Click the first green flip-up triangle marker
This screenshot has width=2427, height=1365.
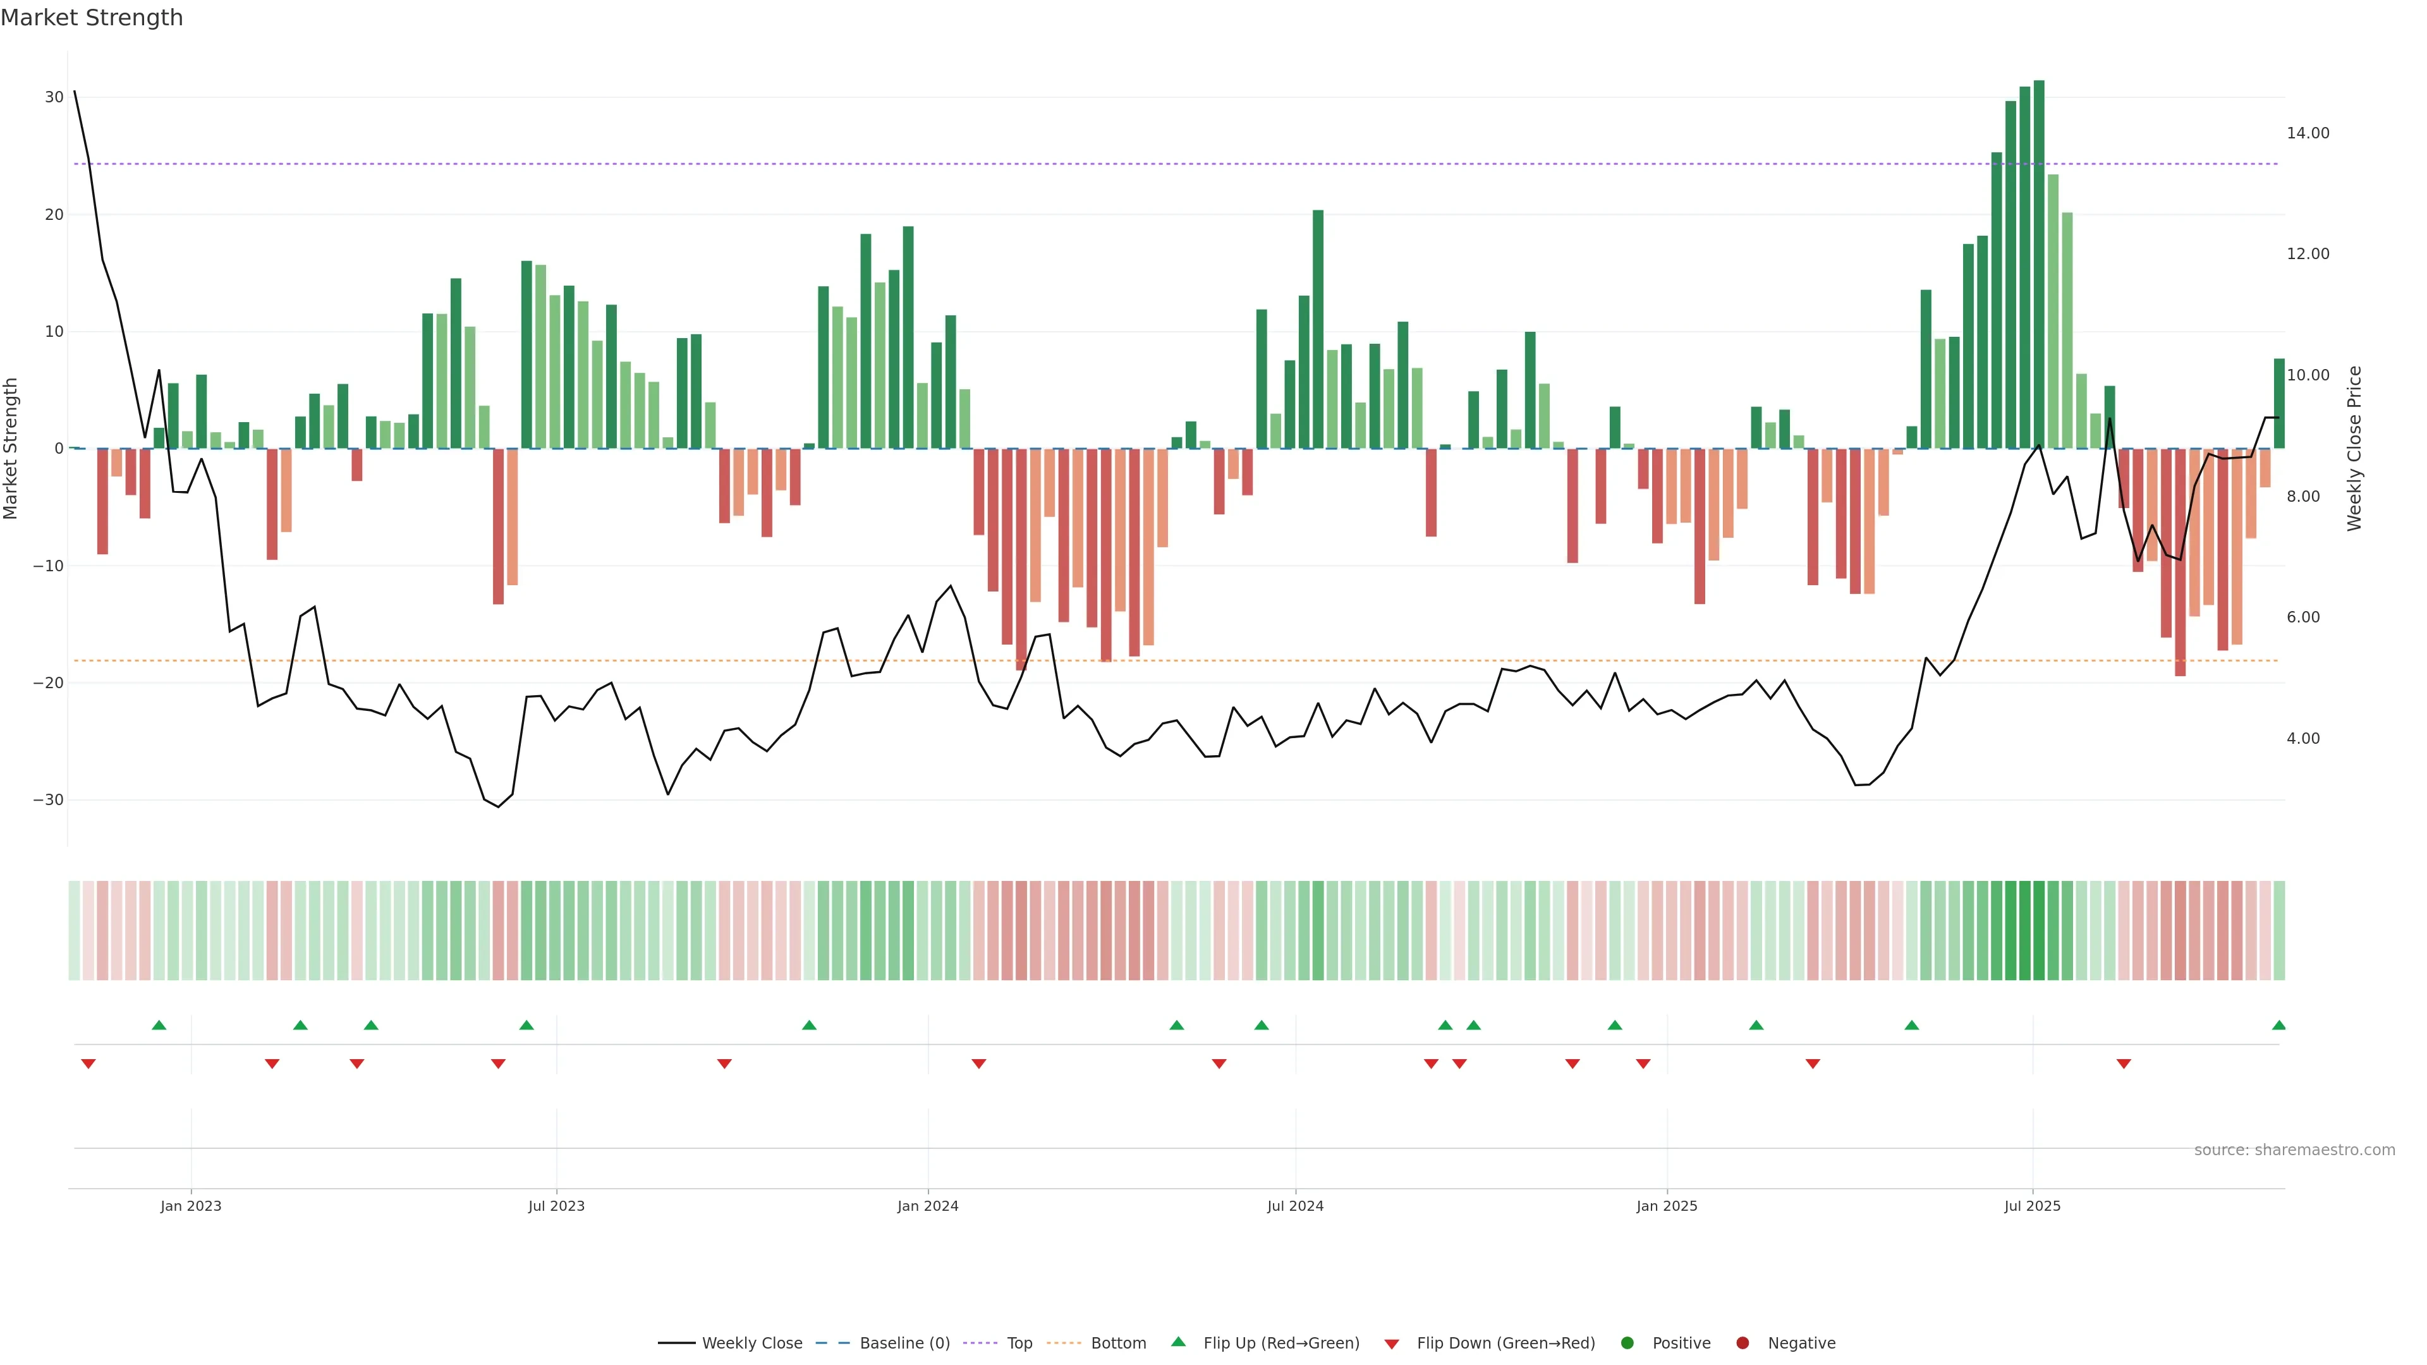pyautogui.click(x=159, y=1025)
